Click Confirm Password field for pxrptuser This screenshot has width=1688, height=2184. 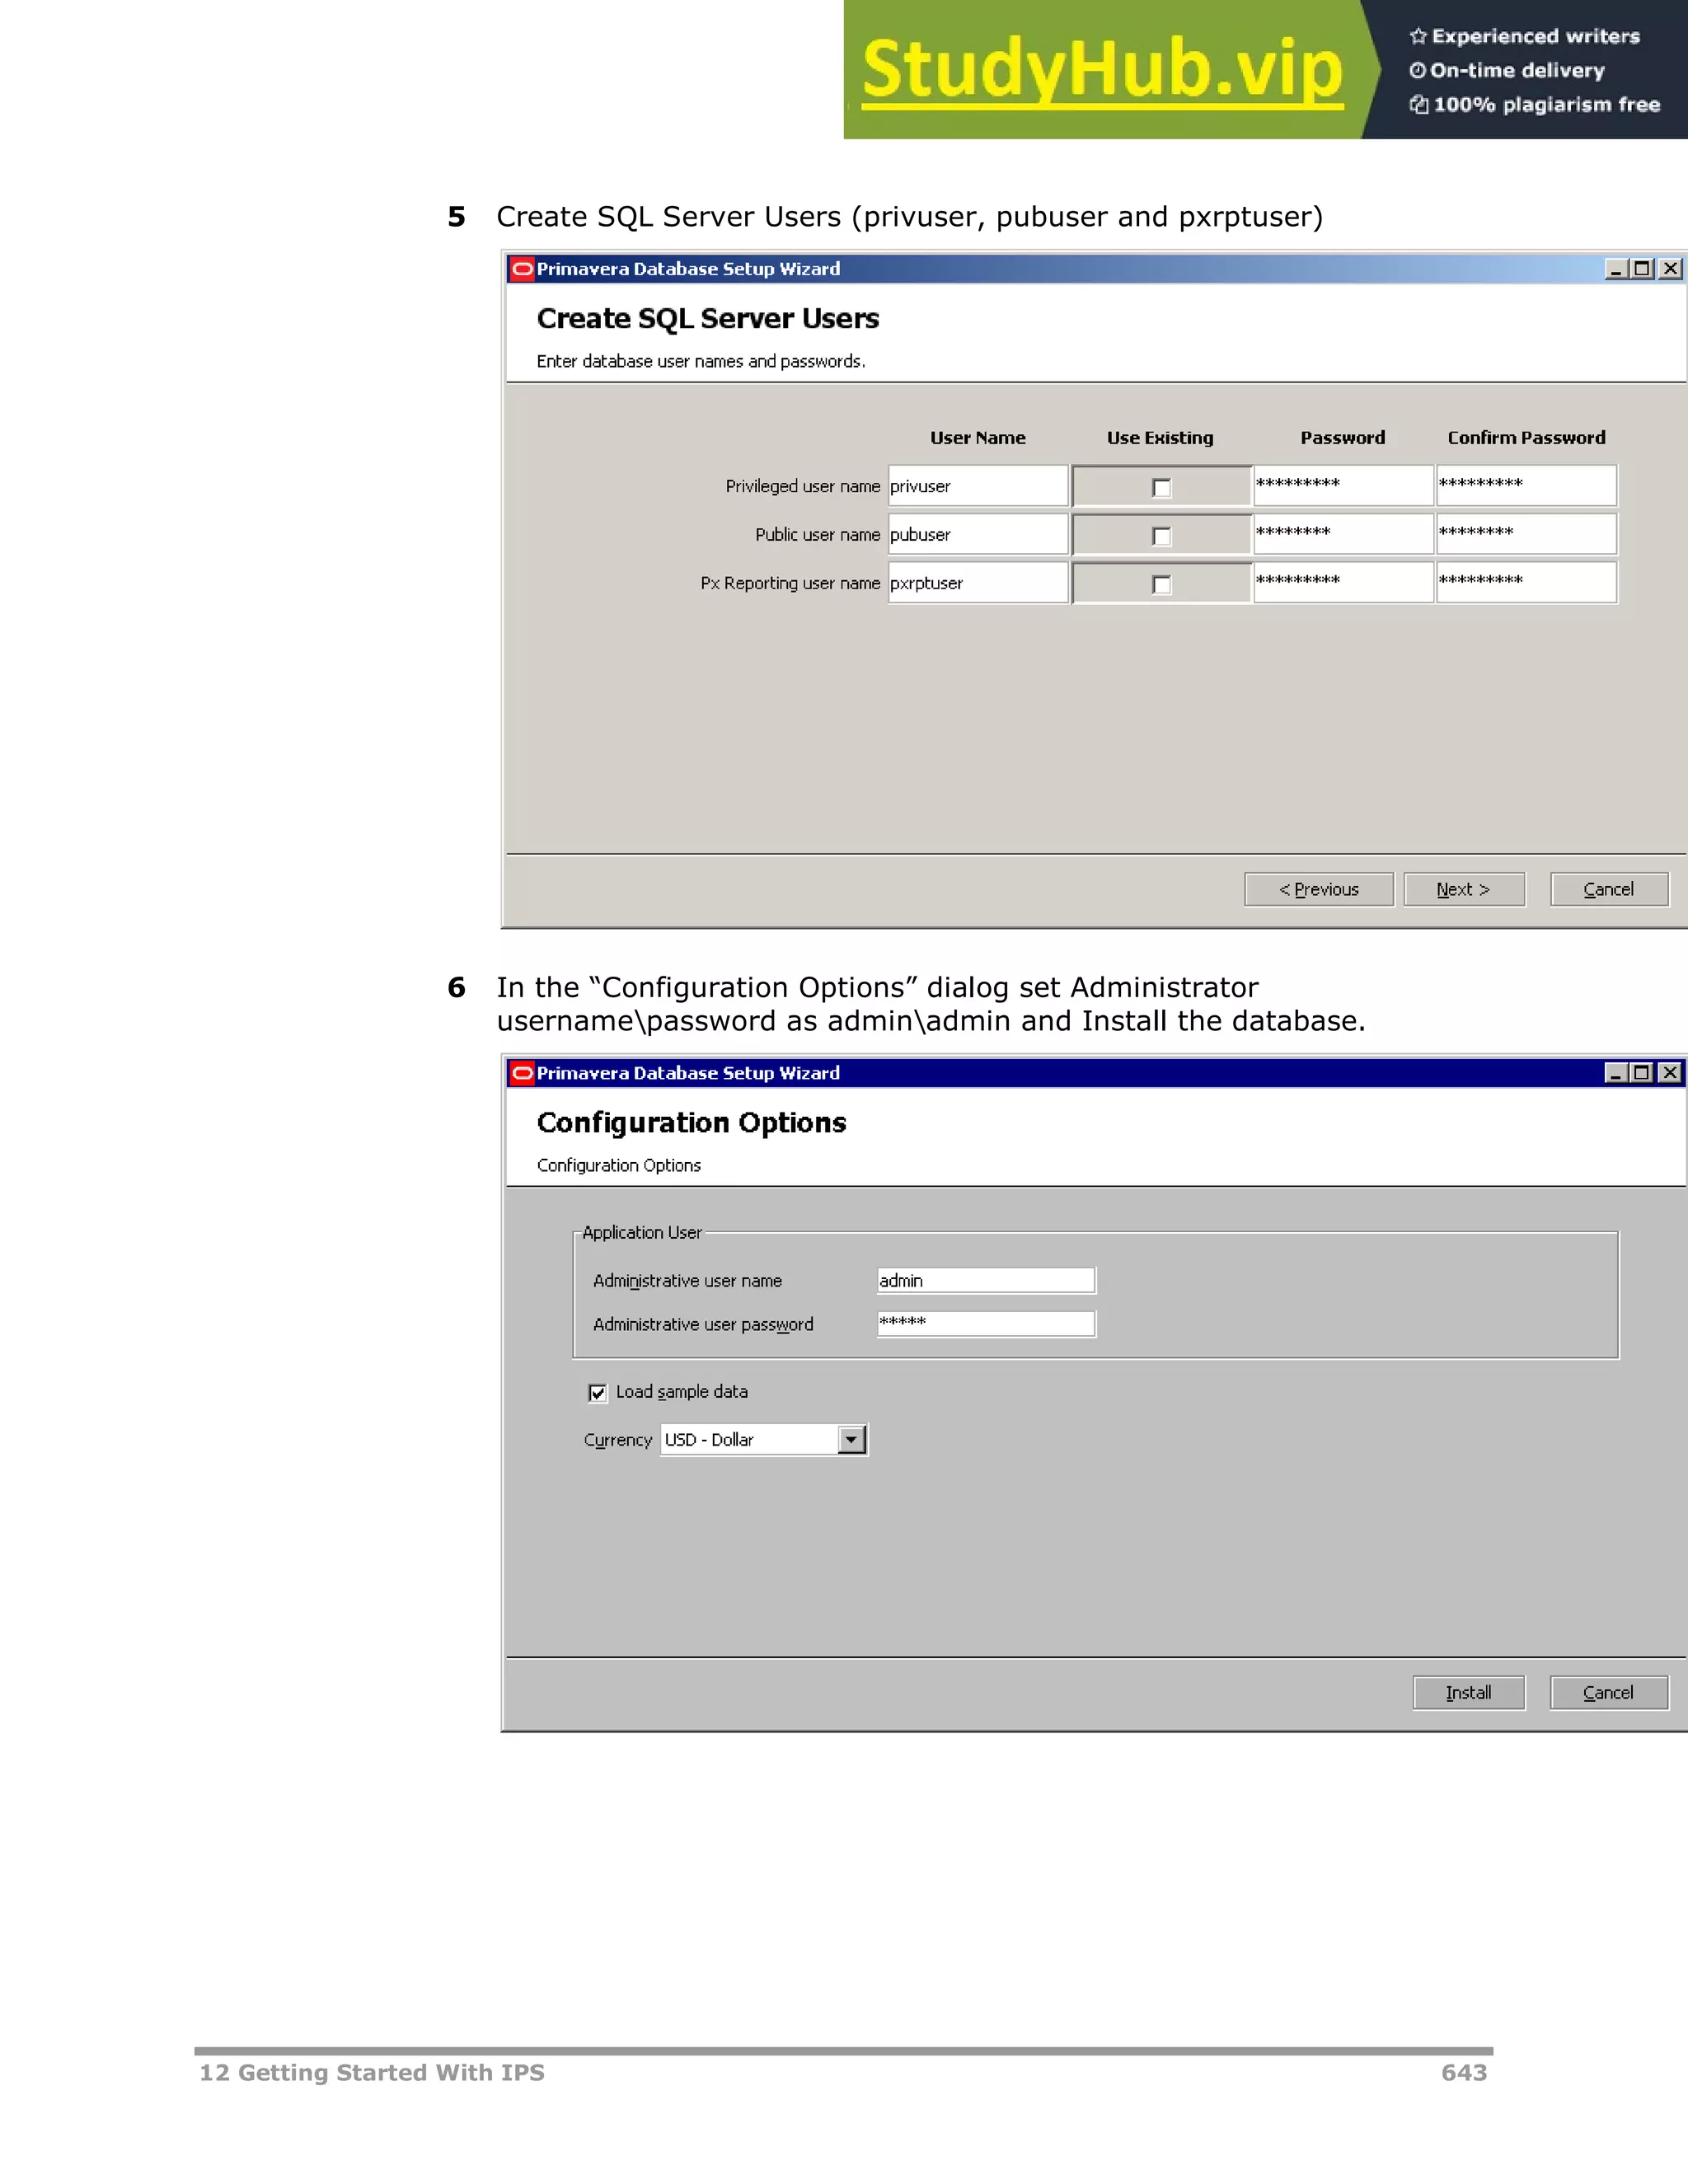(x=1526, y=583)
